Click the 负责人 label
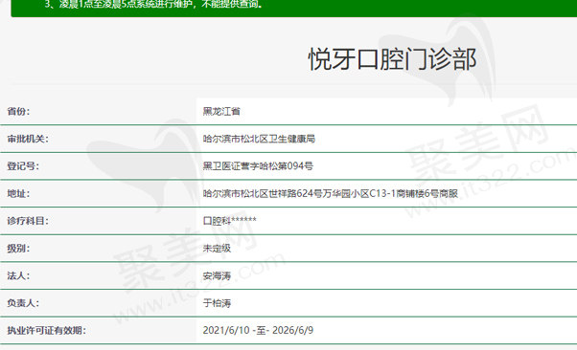 coord(23,303)
